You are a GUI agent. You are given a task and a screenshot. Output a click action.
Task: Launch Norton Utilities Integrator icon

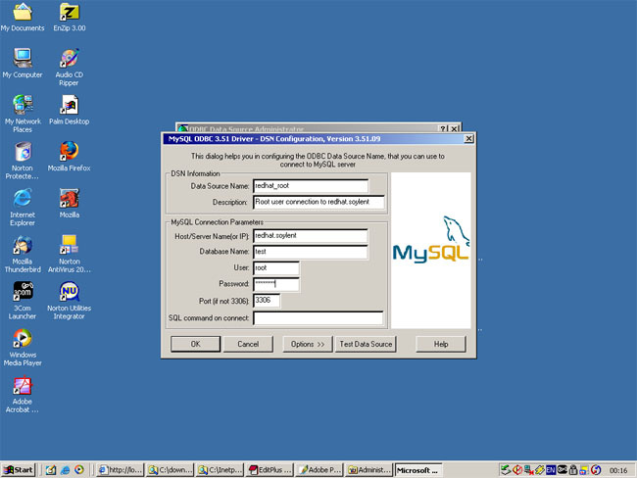click(69, 292)
